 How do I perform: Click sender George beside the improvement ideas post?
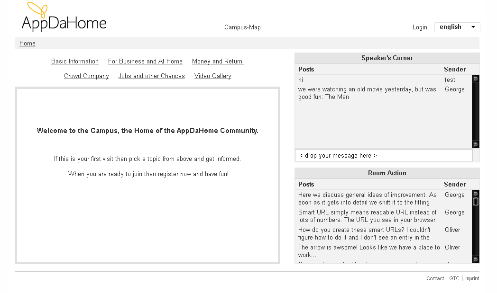tap(454, 195)
